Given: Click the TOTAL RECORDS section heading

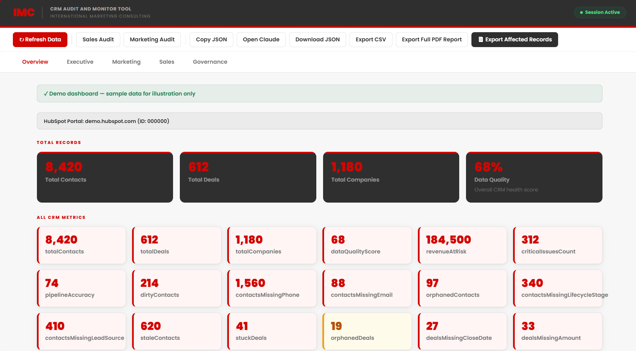Looking at the screenshot, I should point(59,143).
